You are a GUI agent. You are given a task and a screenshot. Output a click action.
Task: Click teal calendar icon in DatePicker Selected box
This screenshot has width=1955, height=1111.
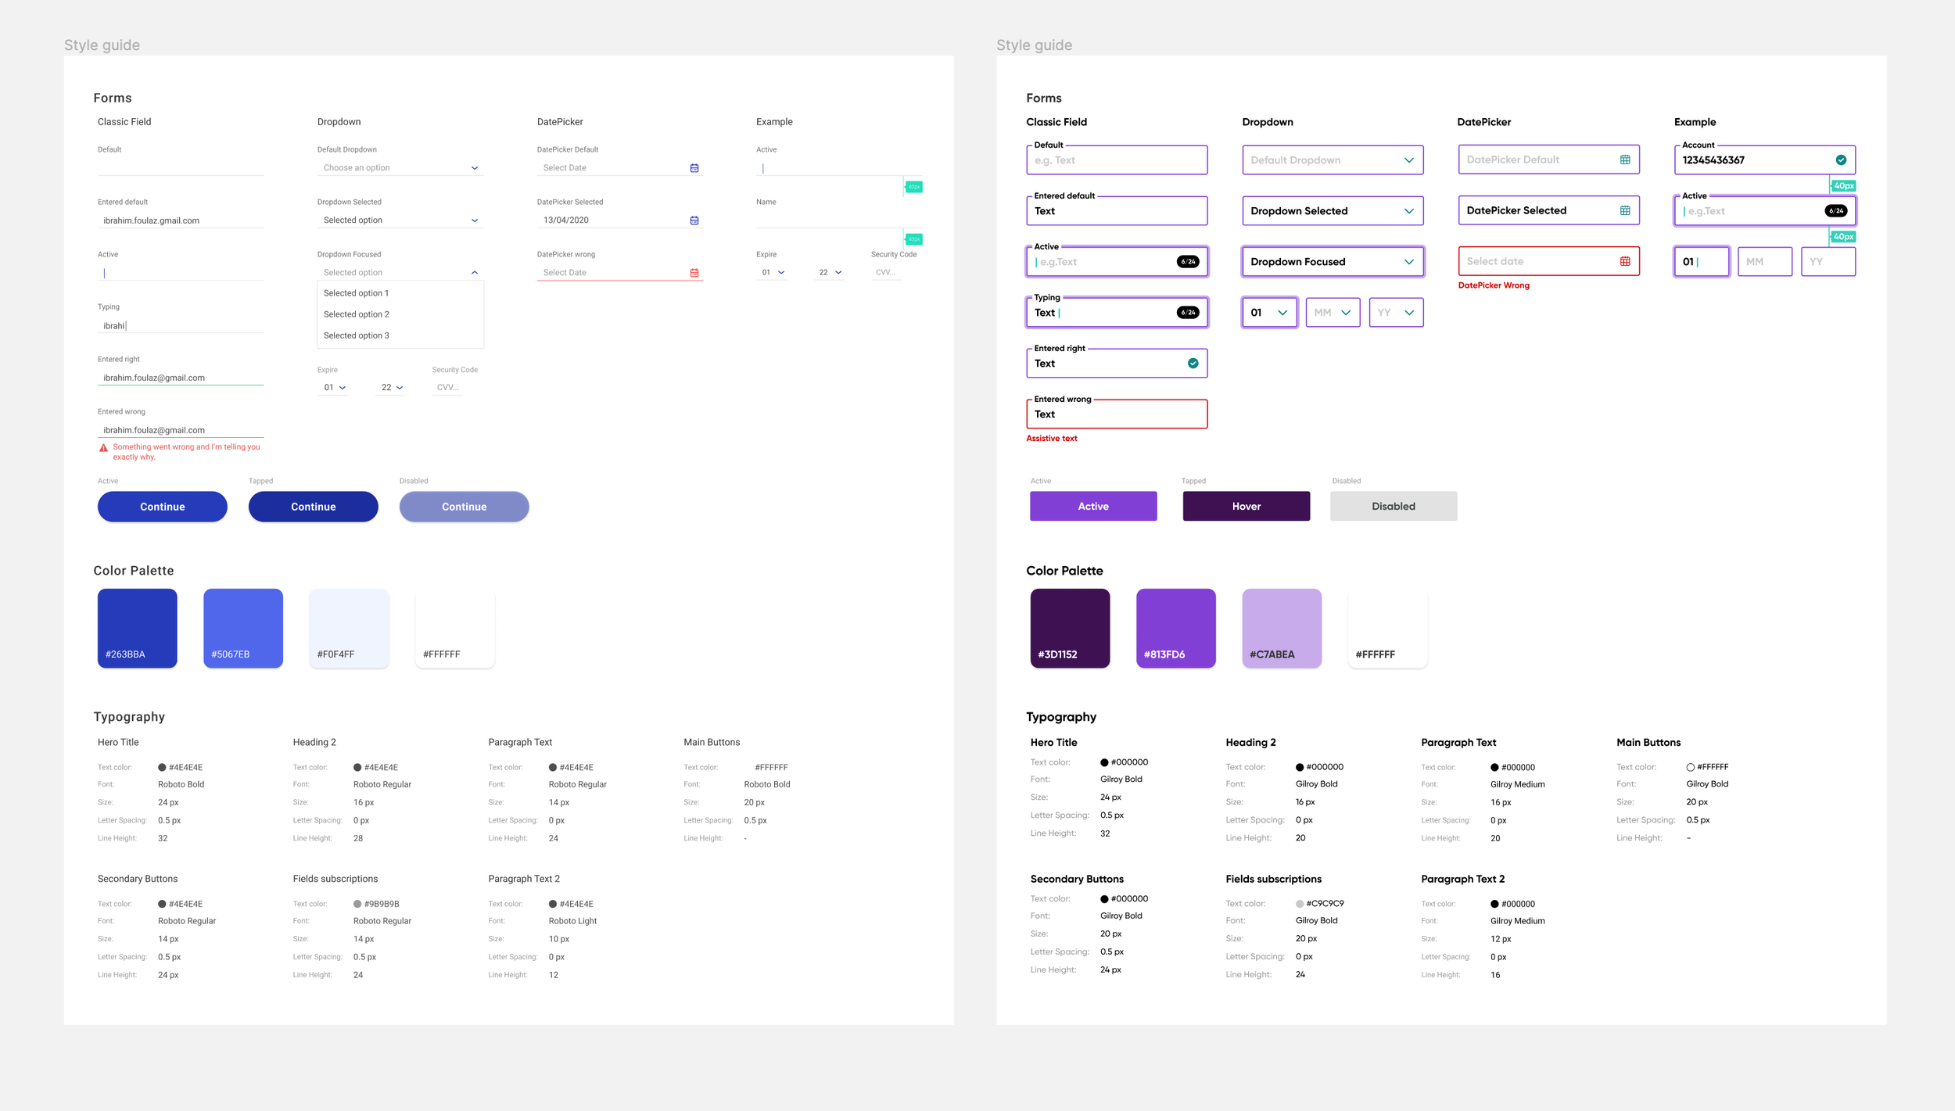click(x=1625, y=210)
